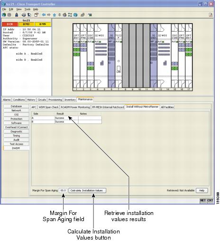Click the NET status bar indicator

(x=203, y=201)
